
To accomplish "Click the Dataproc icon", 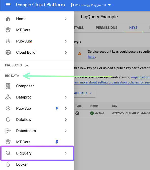I will click(x=8, y=97).
